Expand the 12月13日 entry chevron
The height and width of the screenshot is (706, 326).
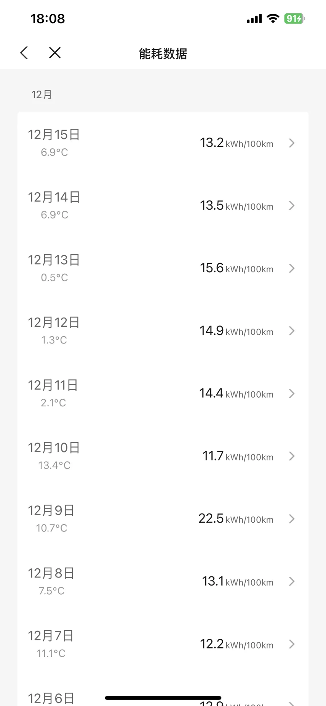292,268
